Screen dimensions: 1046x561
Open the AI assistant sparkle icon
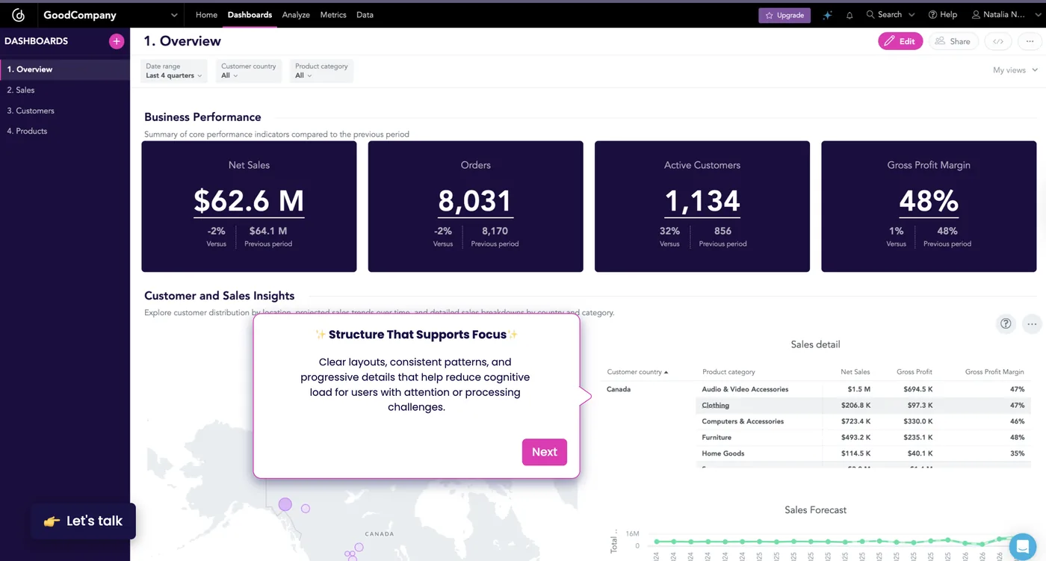[x=827, y=15]
